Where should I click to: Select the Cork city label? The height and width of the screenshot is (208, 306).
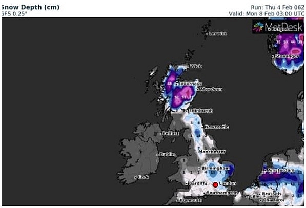[x=143, y=177]
